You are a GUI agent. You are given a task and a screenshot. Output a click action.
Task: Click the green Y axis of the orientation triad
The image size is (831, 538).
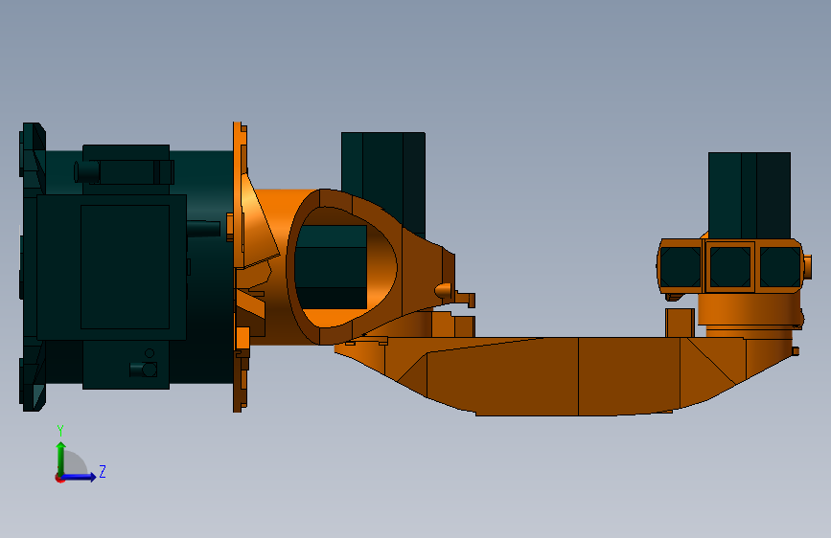pos(61,458)
